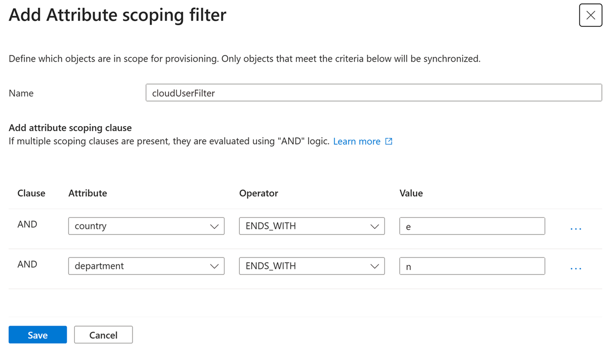Image resolution: width=607 pixels, height=358 pixels.
Task: Click the Name field containing cloudUserFilter
Action: [x=374, y=93]
